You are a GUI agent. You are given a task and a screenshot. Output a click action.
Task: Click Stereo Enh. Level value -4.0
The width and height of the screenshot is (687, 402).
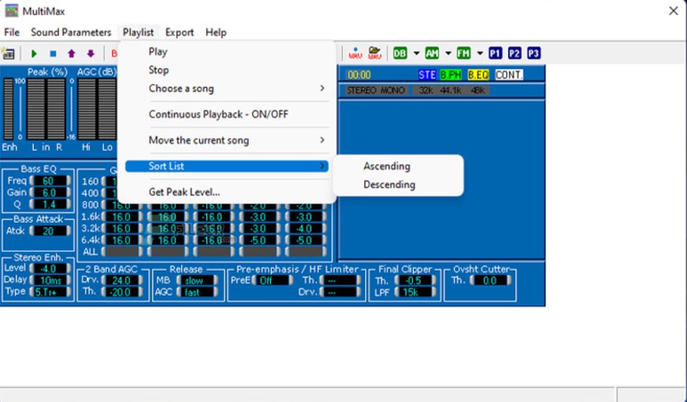(50, 268)
